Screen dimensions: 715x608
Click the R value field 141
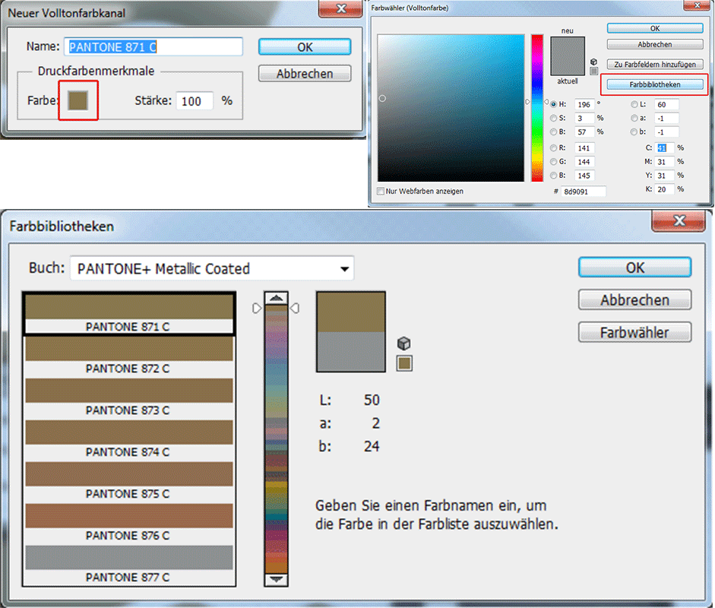click(x=584, y=147)
